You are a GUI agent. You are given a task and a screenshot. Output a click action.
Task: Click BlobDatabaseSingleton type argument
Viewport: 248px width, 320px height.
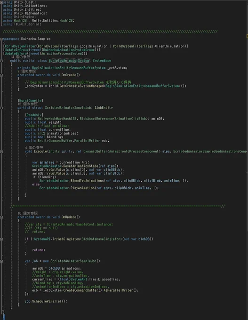click(101, 239)
